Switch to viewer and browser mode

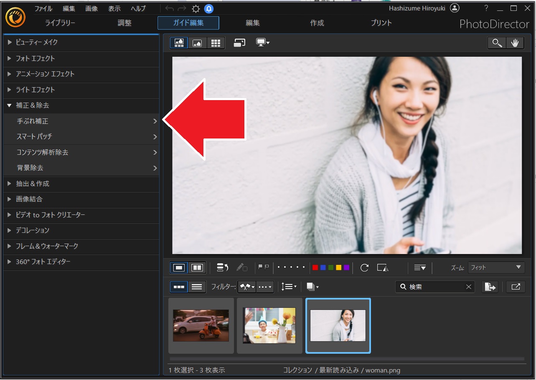click(179, 43)
